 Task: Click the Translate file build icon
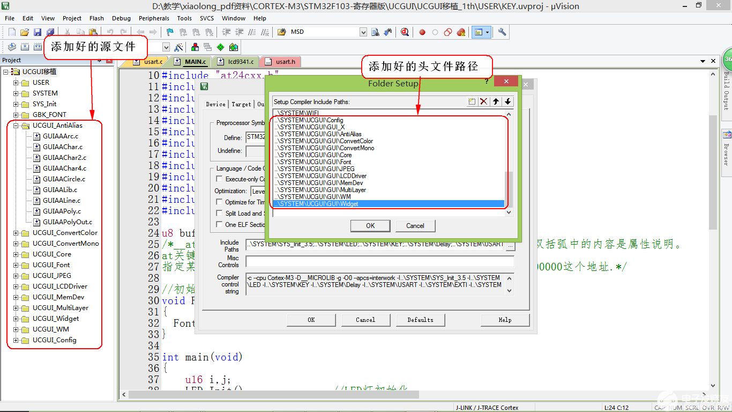12,47
